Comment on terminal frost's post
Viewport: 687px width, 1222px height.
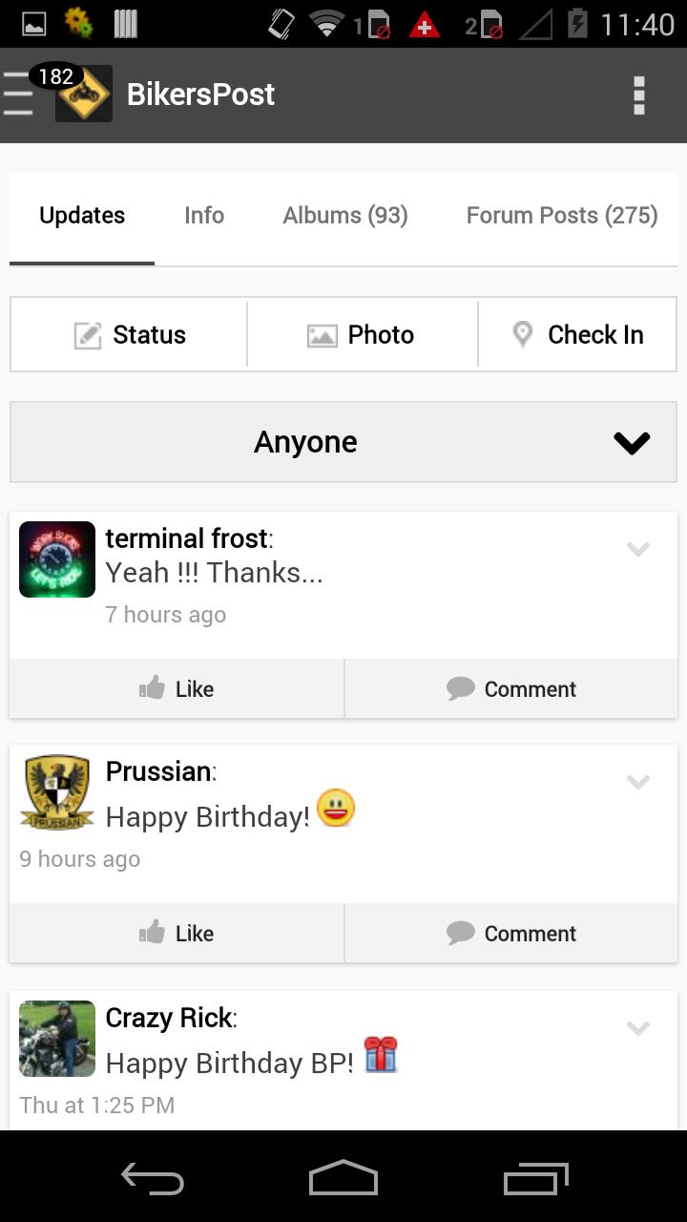tap(511, 688)
